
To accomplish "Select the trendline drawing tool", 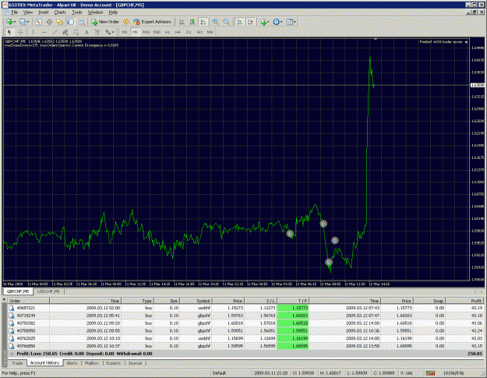I will (x=55, y=32).
